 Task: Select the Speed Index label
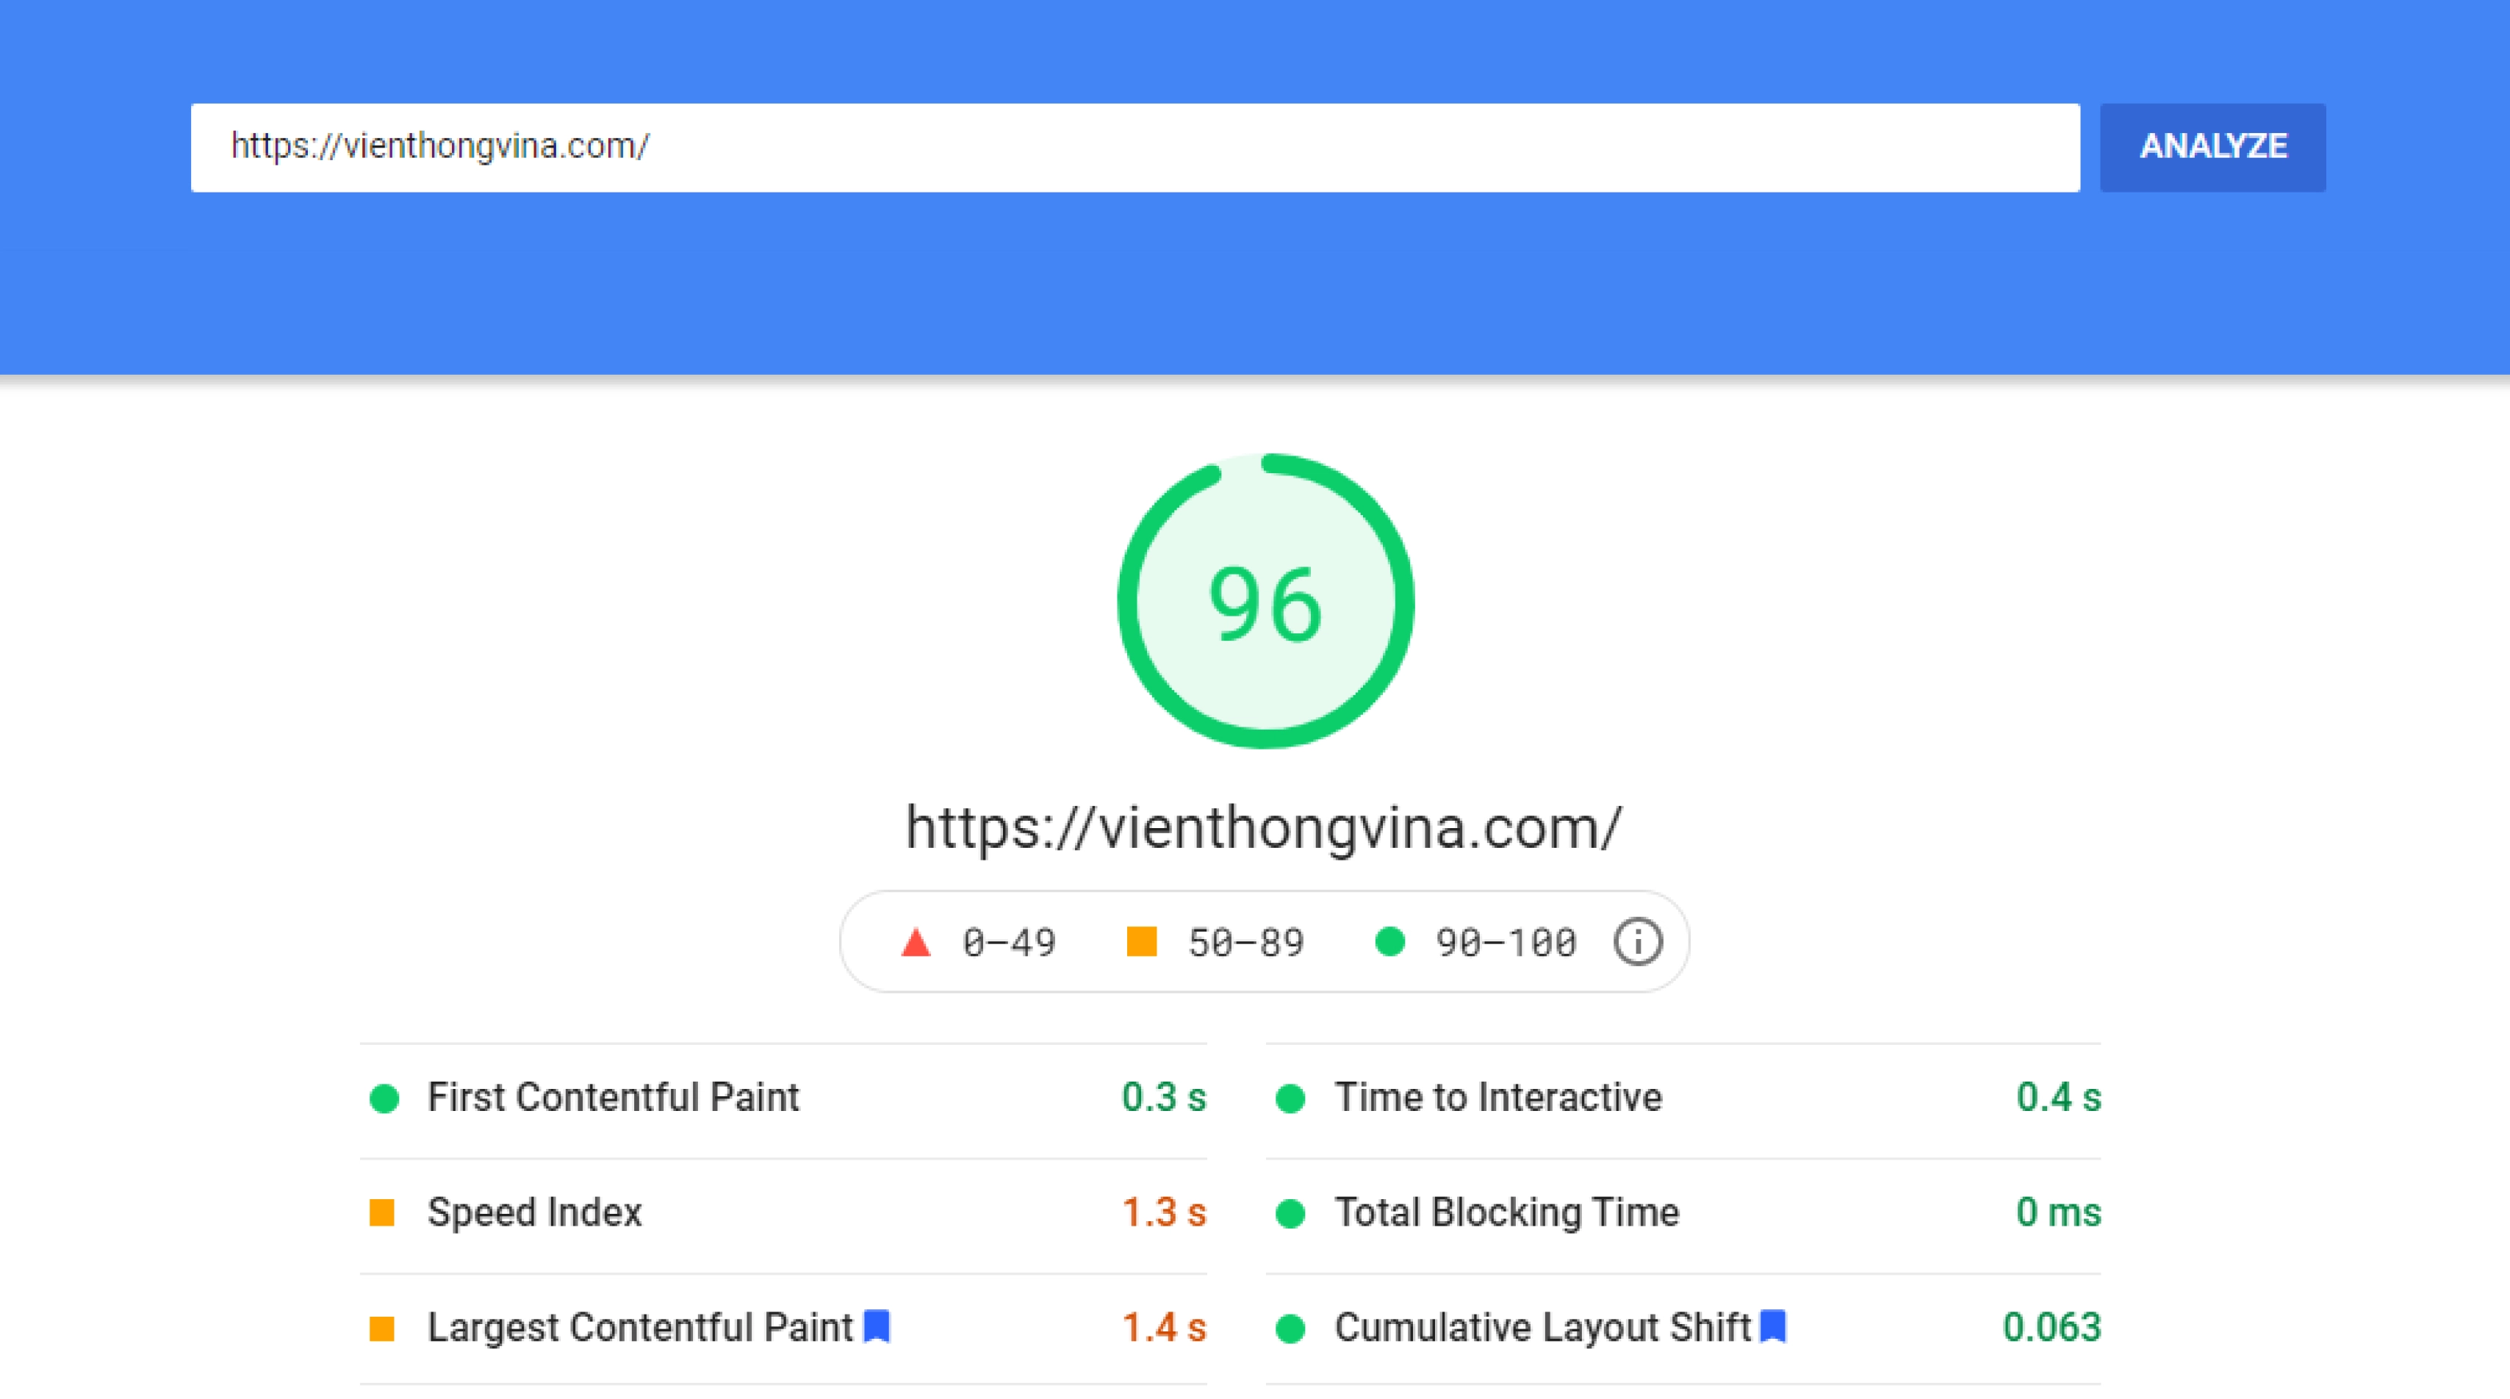[x=535, y=1213]
